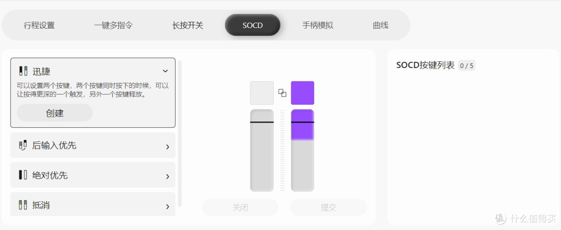Select the 长按开关 tab
Viewport: 561px width, 230px height.
tap(188, 25)
